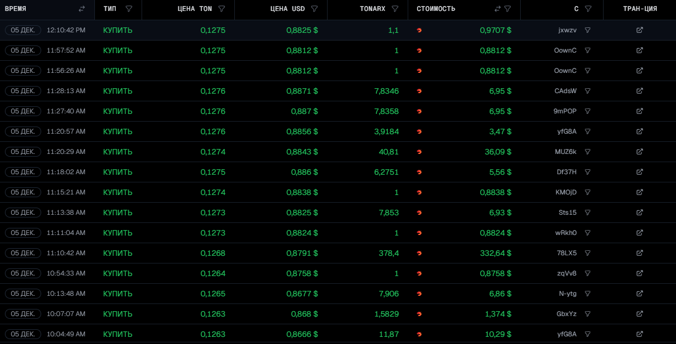Screen dimensions: 676x344
Task: Select the address text N-ytg
Action: point(568,294)
